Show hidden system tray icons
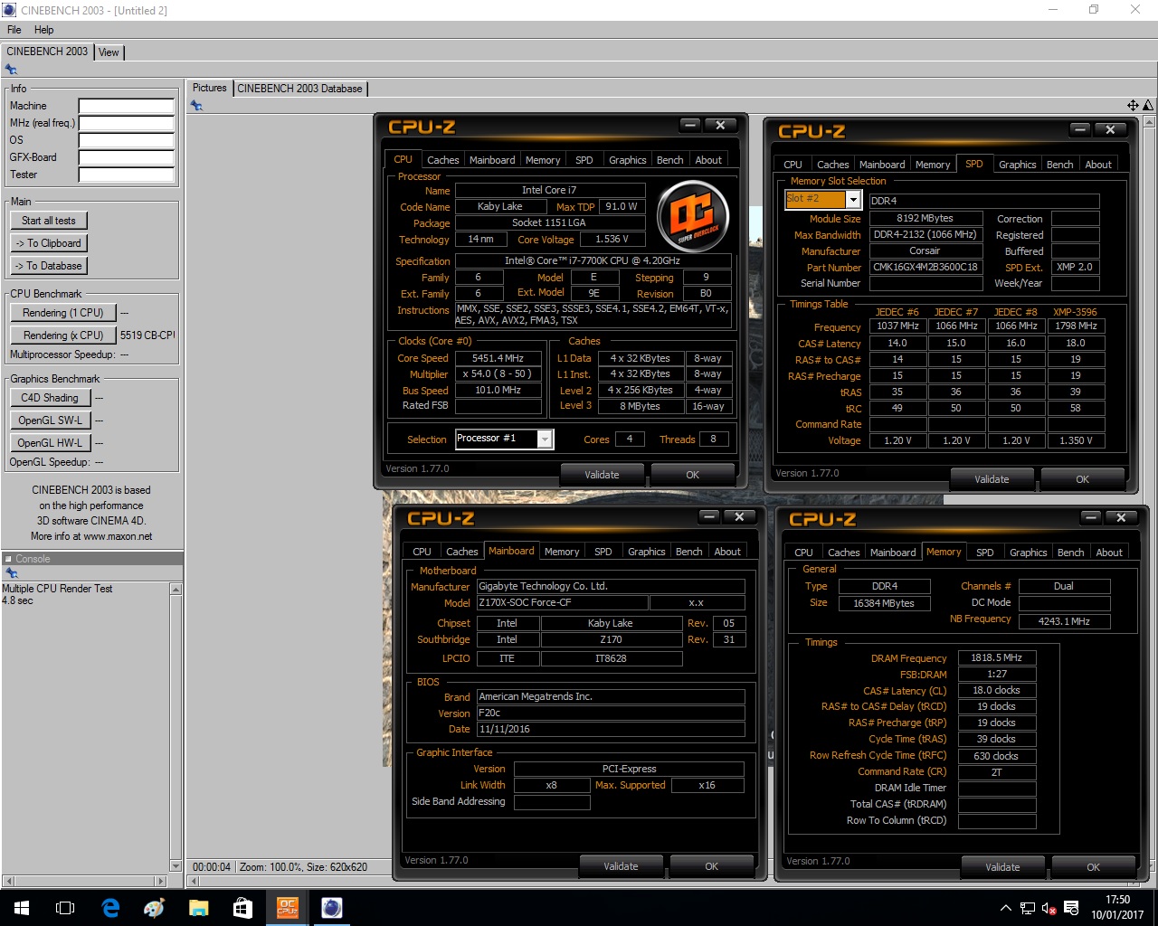The width and height of the screenshot is (1158, 926). point(1006,908)
